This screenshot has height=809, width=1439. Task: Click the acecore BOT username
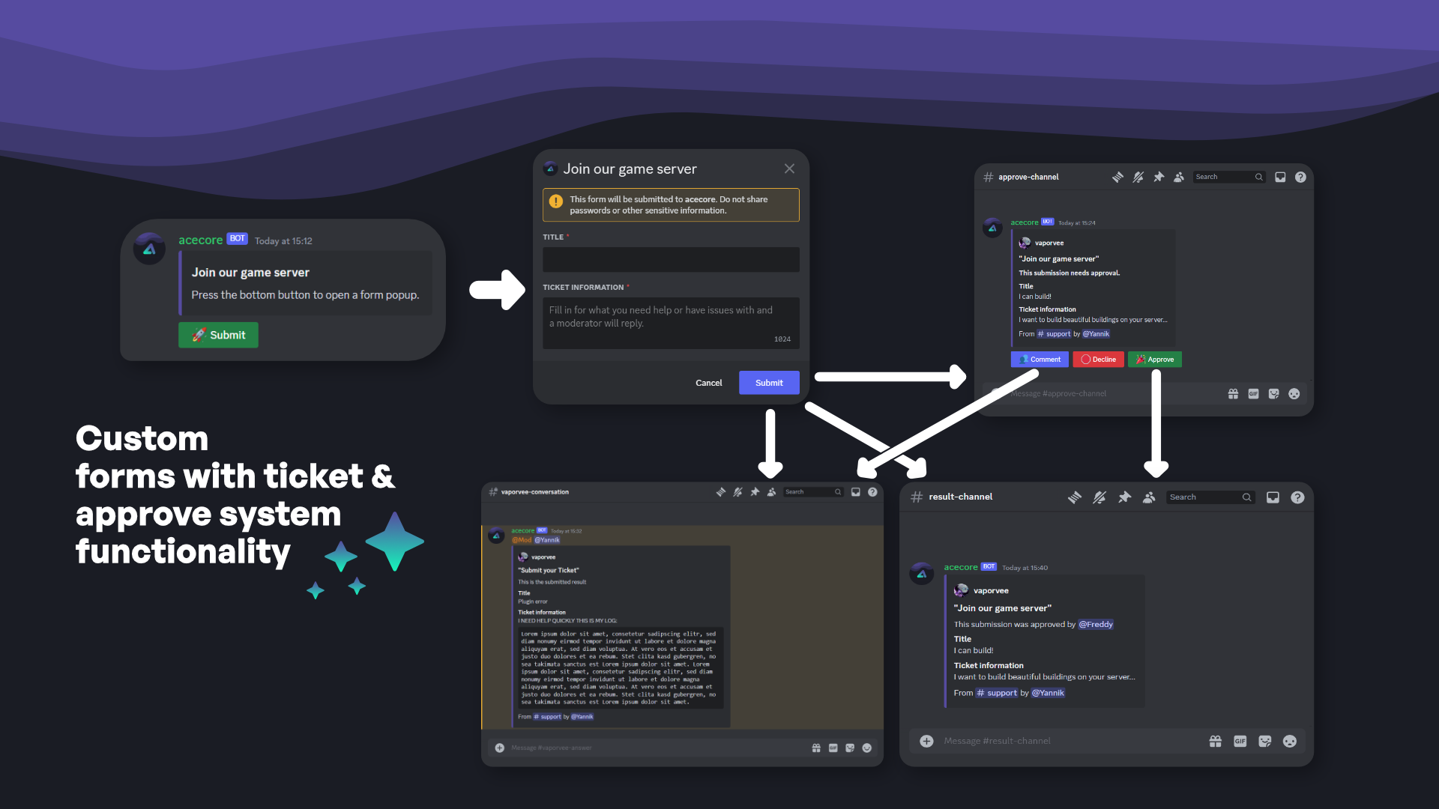click(201, 240)
